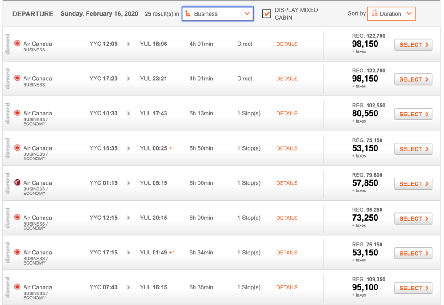
Task: Select the 80,550 miles flight at 10:30
Action: click(x=413, y=114)
